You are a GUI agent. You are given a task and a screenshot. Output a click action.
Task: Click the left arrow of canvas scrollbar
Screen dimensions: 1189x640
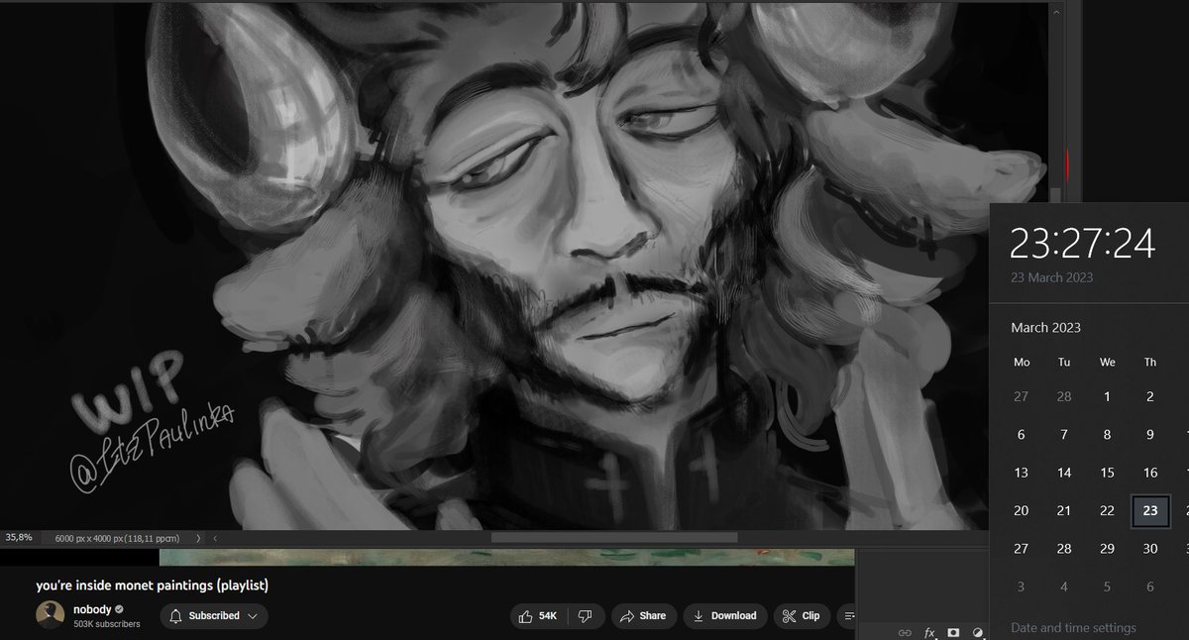(x=216, y=538)
